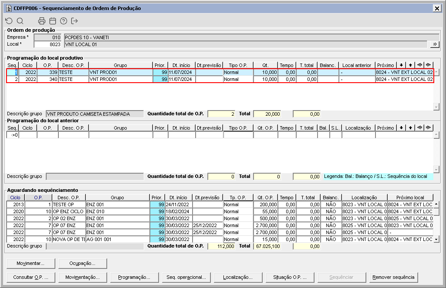Image resolution: width=446 pixels, height=288 pixels.
Task: Click the Consultar O.P. ... button
Action: 30,277
